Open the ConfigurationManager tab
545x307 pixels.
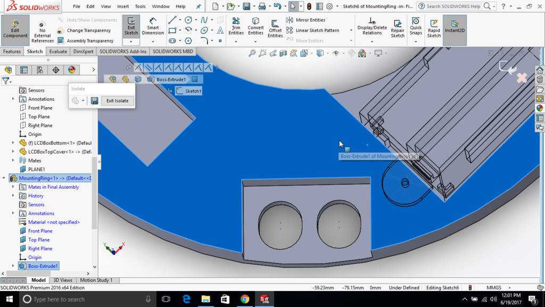click(40, 70)
